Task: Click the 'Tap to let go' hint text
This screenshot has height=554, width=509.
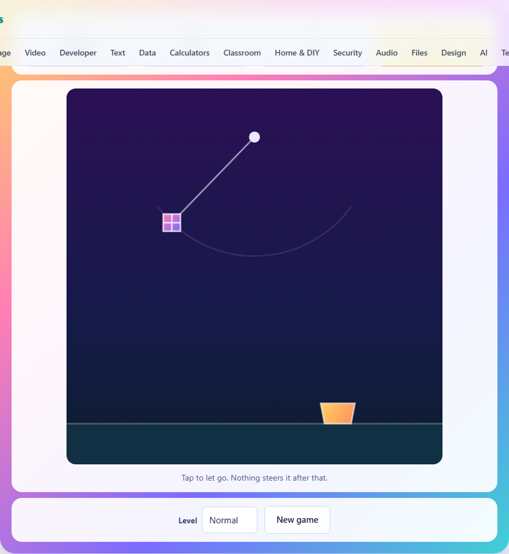Action: click(x=254, y=478)
